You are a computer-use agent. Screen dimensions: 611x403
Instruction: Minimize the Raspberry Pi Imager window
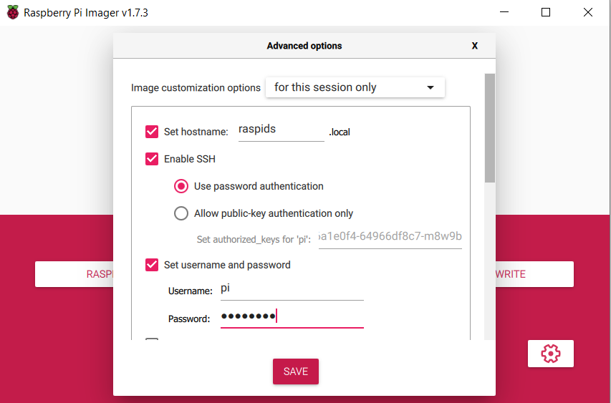click(504, 12)
